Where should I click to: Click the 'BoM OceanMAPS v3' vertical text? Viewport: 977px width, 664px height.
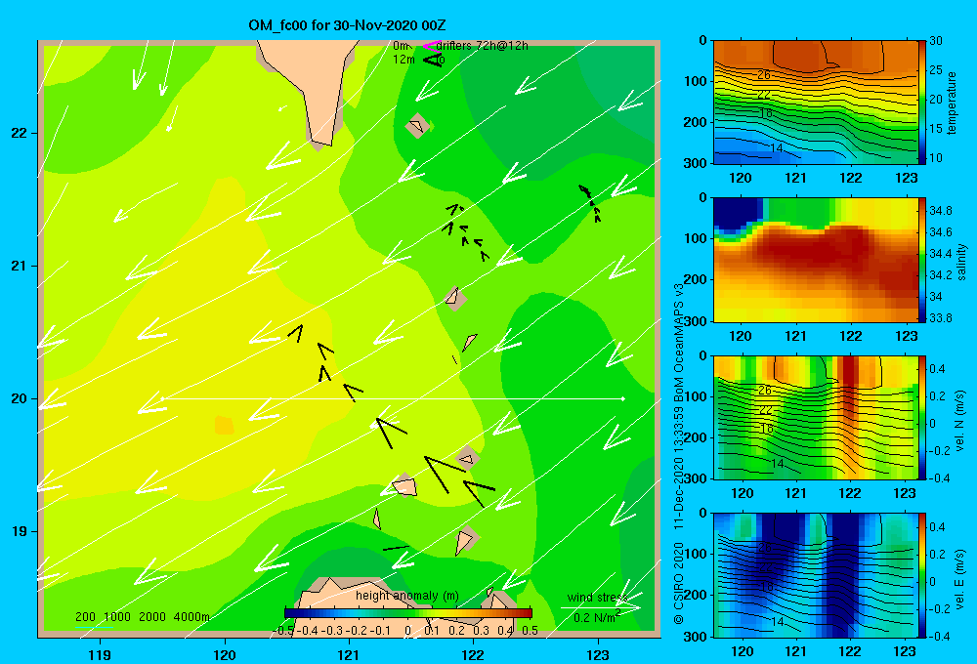pyautogui.click(x=679, y=342)
